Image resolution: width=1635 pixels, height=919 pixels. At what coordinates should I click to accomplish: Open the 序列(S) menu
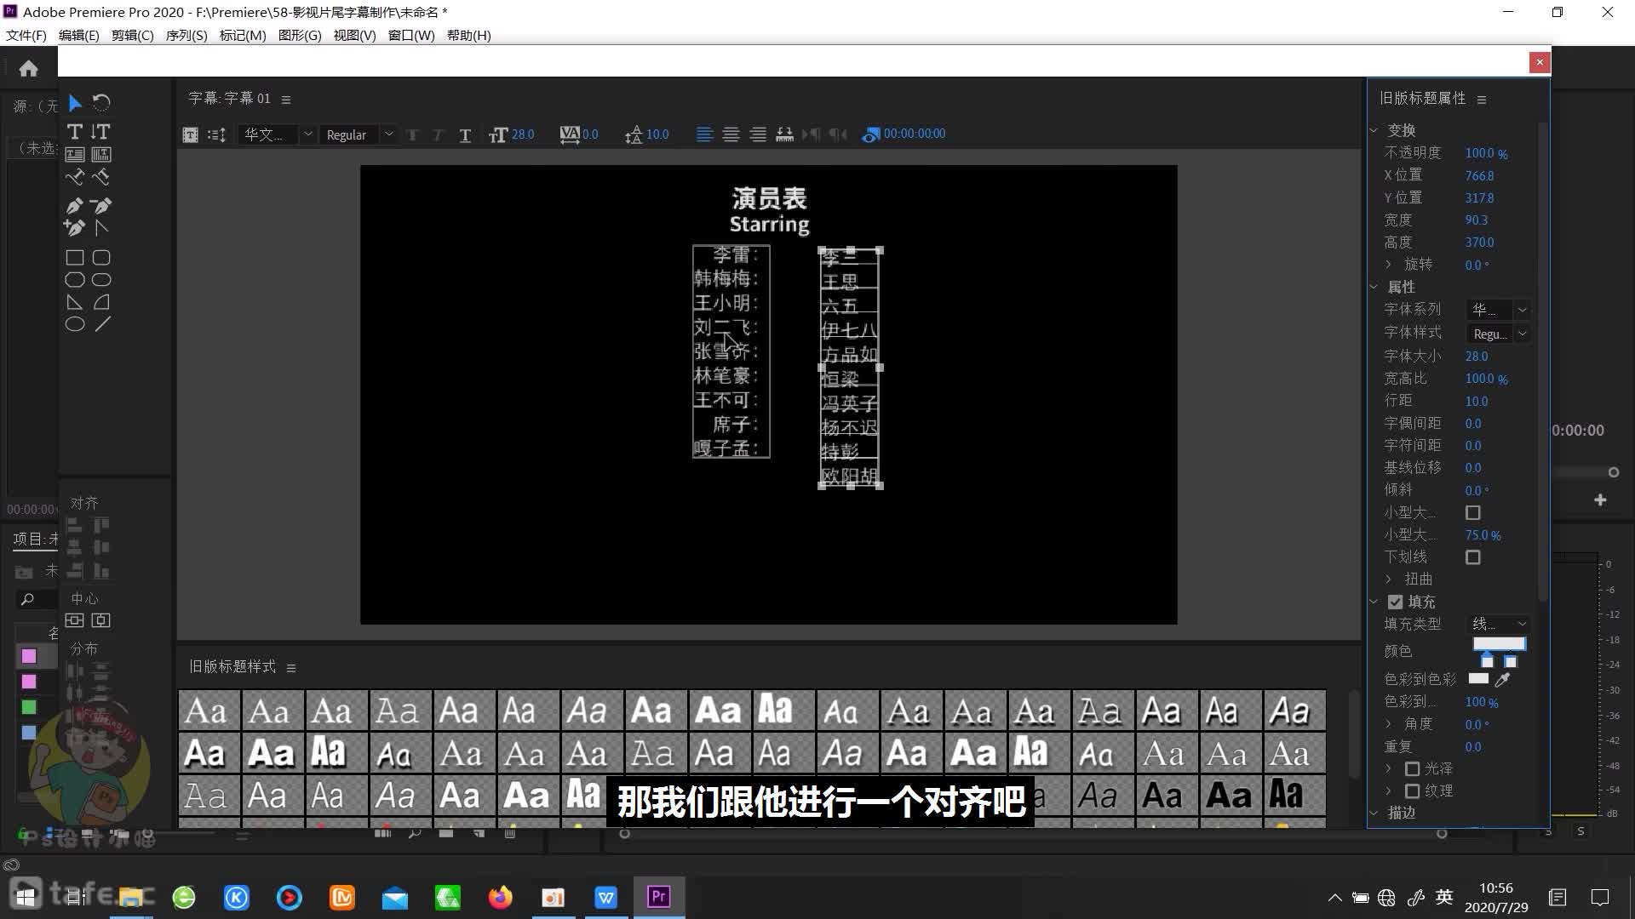[186, 35]
